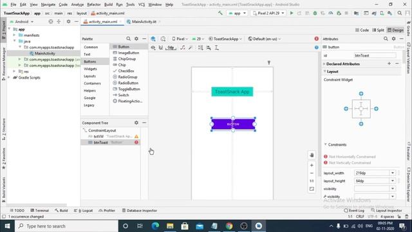412x232 pixels.
Task: Open layout_height value dropdown
Action: (x=393, y=180)
